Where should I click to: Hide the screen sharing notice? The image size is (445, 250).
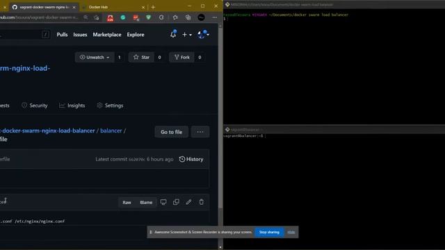pos(291,232)
